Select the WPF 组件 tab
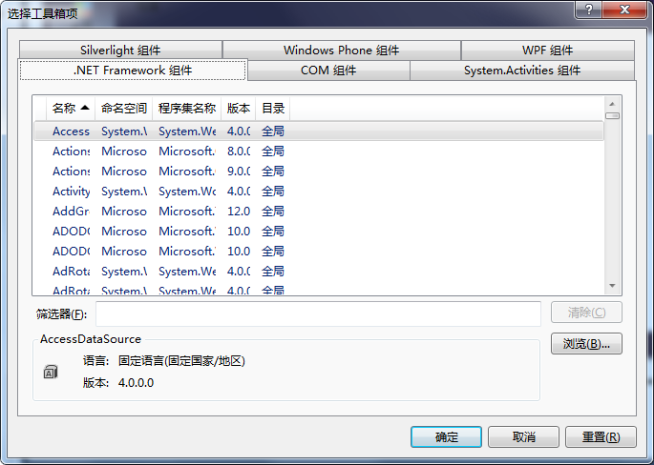The height and width of the screenshot is (465, 654). pos(548,51)
